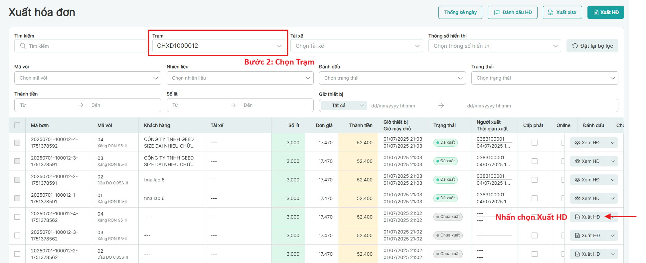Viewport: 646px width, 263px height.
Task: Click the Số lít Từ input field
Action: point(200,105)
